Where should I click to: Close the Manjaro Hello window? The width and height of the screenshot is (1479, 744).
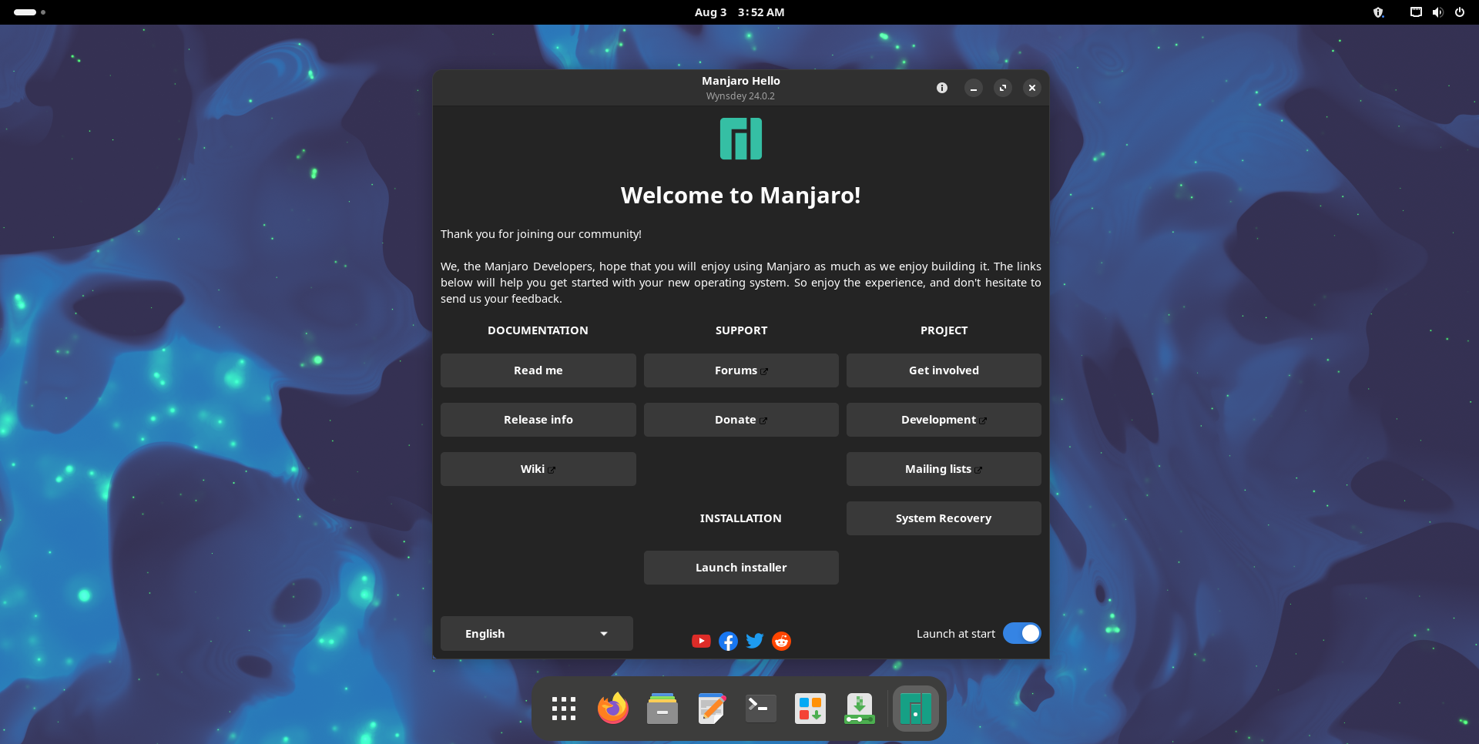1032,88
